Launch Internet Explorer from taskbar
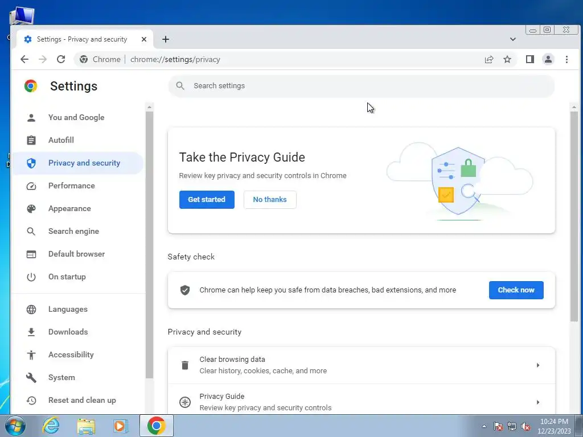 pyautogui.click(x=51, y=426)
